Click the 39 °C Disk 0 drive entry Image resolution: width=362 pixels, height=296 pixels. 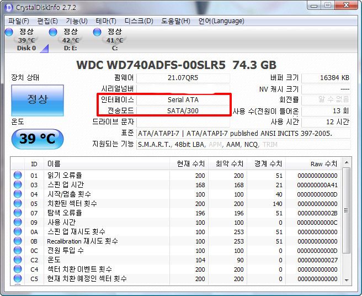tap(26, 40)
